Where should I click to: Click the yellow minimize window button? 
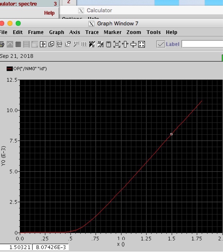(10, 23)
